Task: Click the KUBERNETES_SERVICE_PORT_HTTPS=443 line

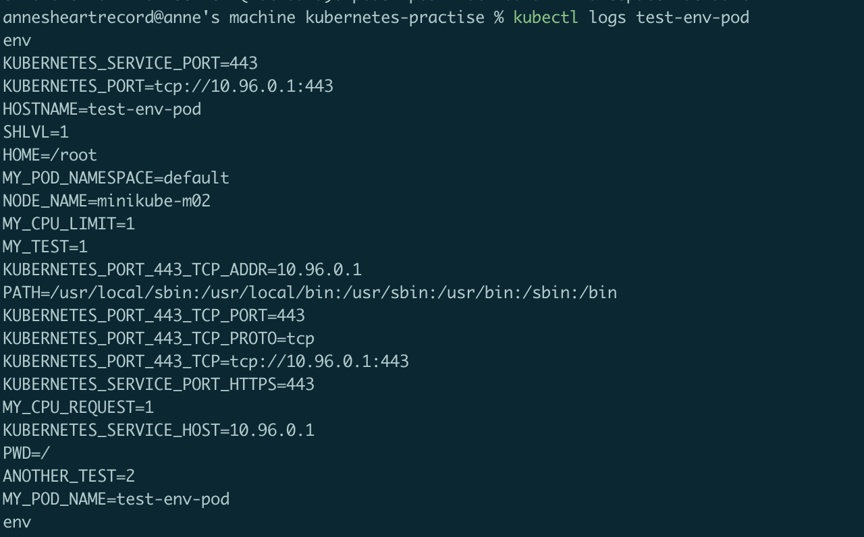Action: click(159, 385)
